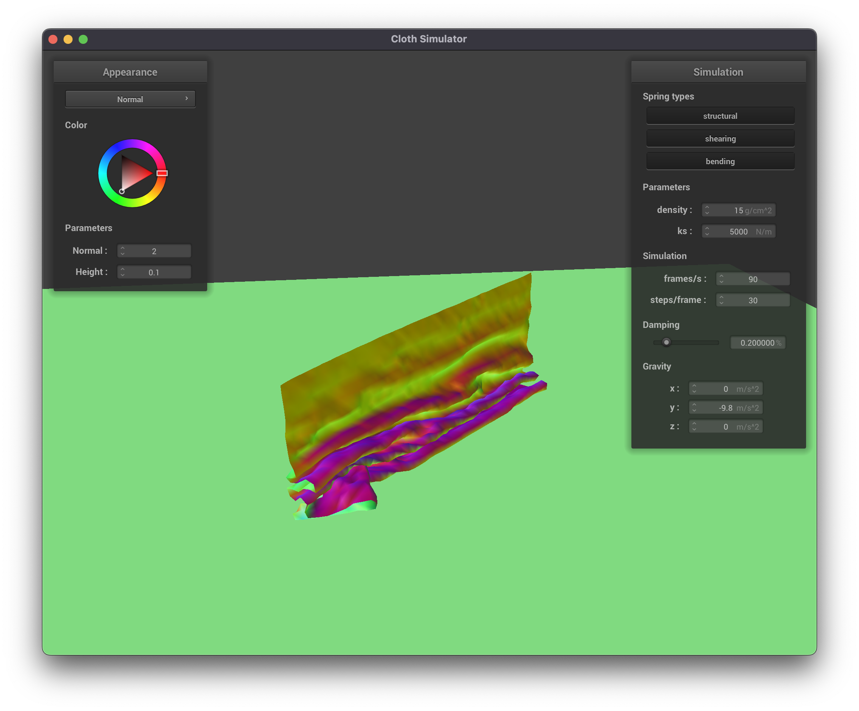Click the Gravity z value field
The height and width of the screenshot is (711, 859).
coord(726,427)
